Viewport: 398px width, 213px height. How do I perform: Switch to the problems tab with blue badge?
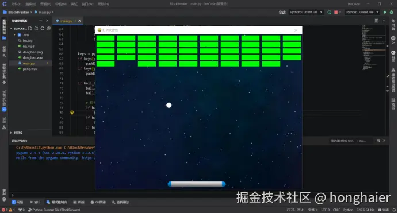coord(17,202)
